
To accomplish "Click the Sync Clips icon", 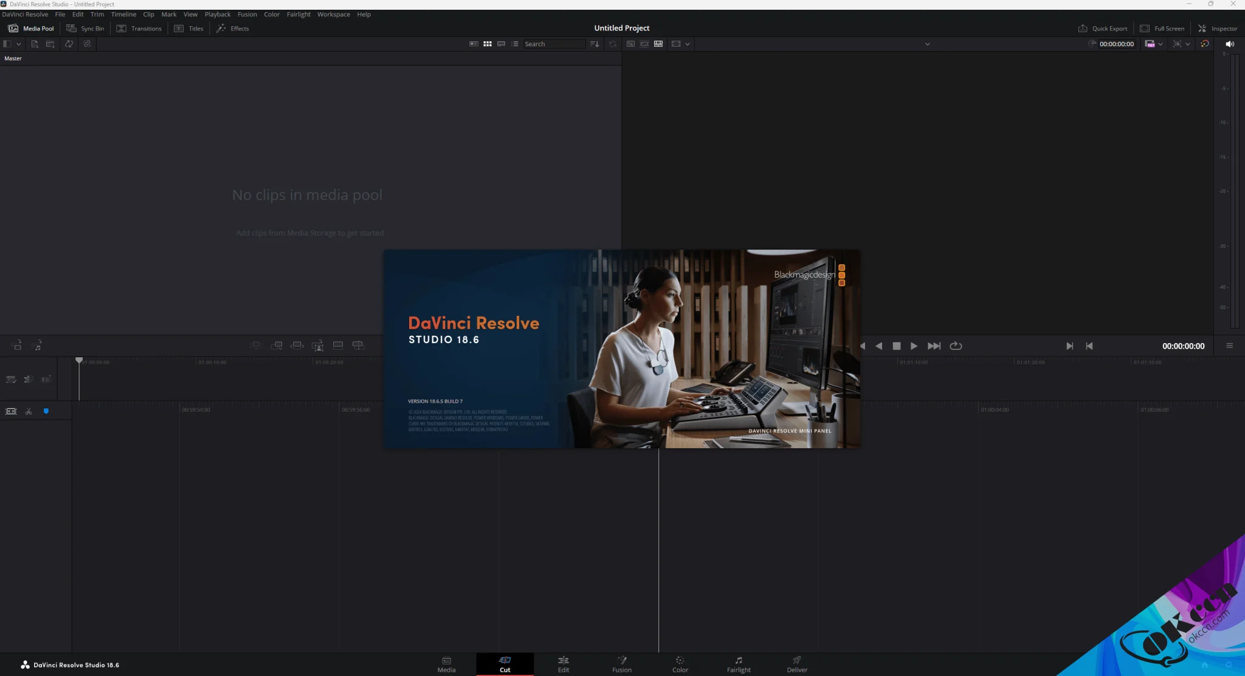I will [69, 44].
